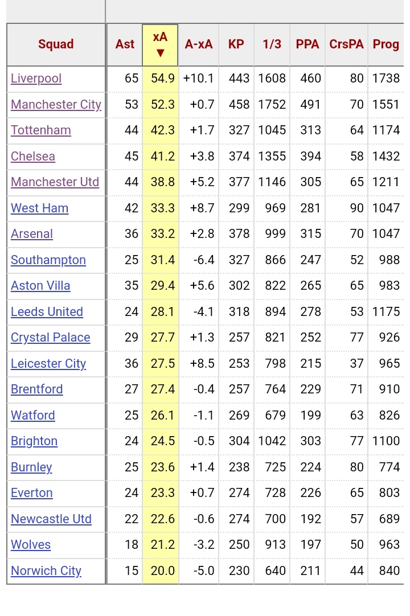Sort by PPA column header
410x616 pixels.
(307, 44)
